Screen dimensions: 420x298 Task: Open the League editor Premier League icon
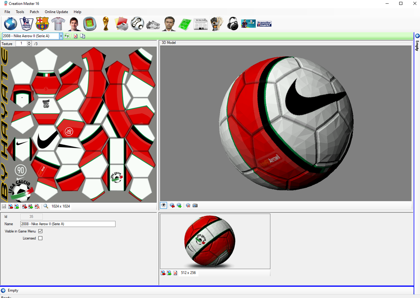(26, 23)
